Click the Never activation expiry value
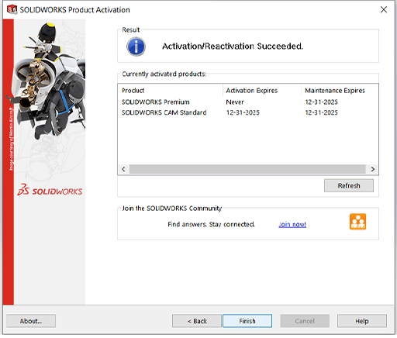This screenshot has width=397, height=338. point(235,102)
